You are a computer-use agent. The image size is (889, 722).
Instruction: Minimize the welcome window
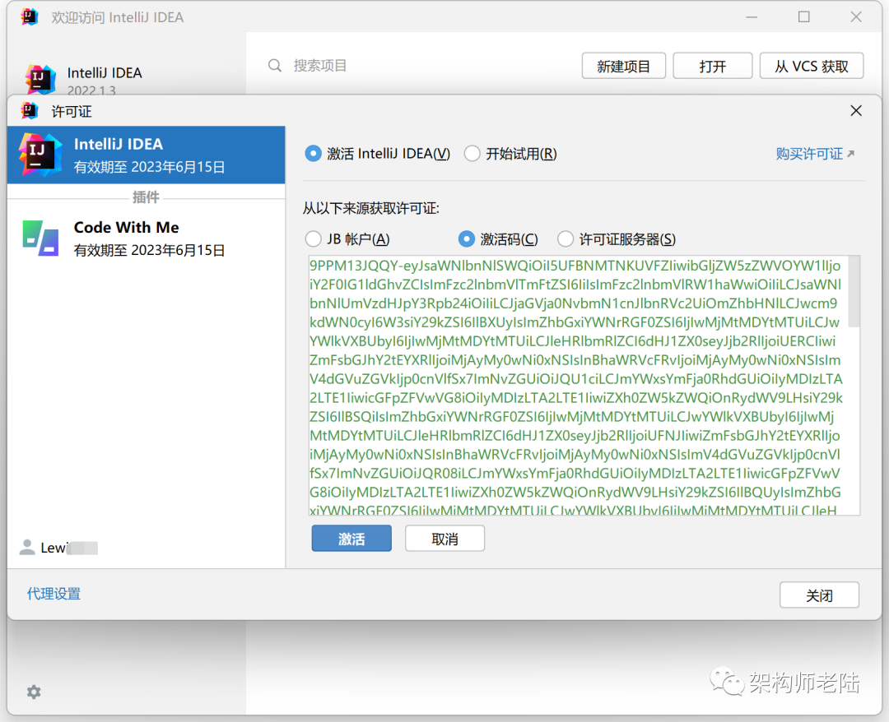(x=752, y=17)
